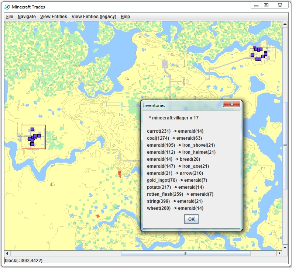
Task: Select the topmost villager marker inside the red selection box
Action: coord(32,129)
